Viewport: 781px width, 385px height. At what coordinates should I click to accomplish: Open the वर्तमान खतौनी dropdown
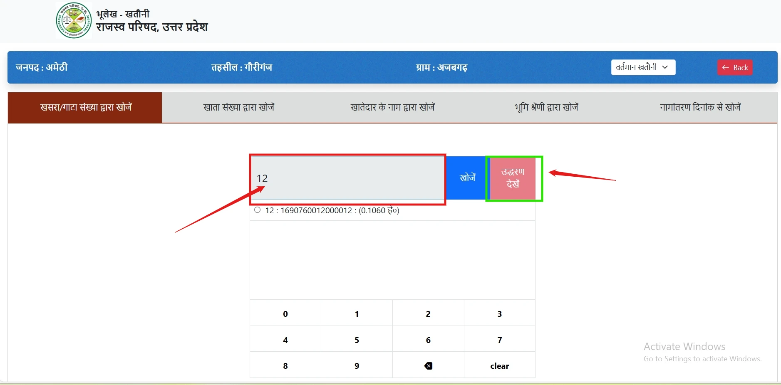pyautogui.click(x=643, y=67)
